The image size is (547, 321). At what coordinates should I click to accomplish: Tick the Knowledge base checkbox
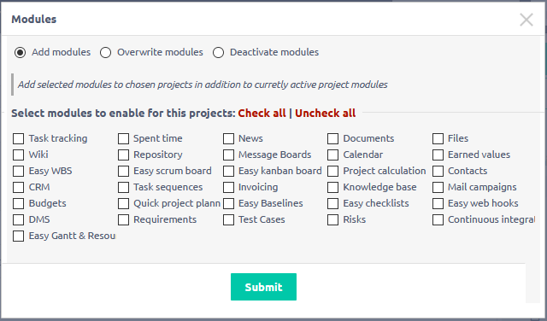coord(332,187)
